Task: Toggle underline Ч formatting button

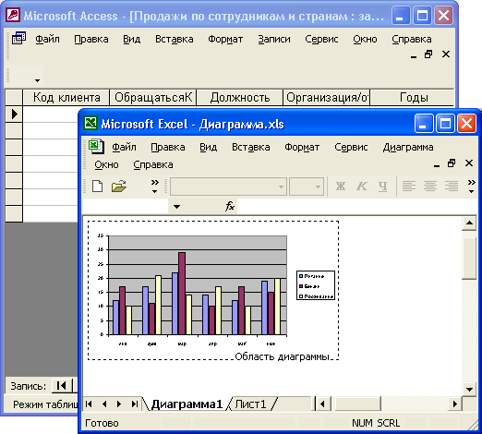Action: [x=382, y=187]
